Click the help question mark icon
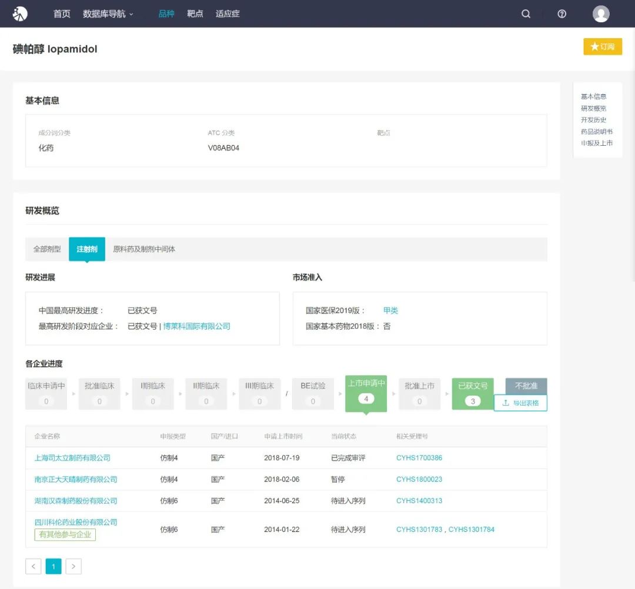The width and height of the screenshot is (635, 589). 562,14
